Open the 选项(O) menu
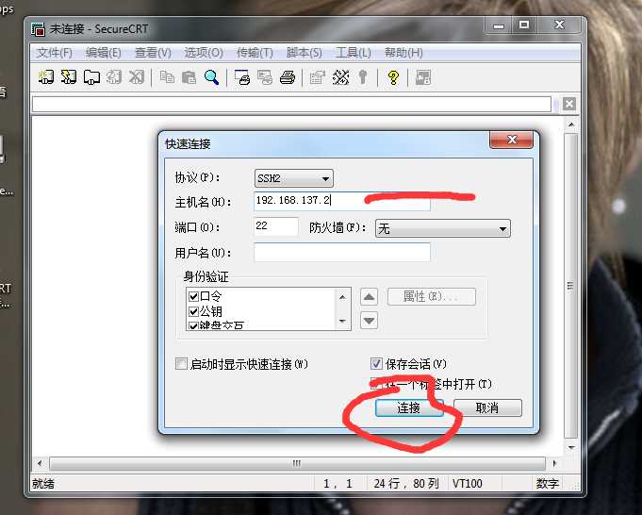This screenshot has height=515, width=642. coord(204,53)
